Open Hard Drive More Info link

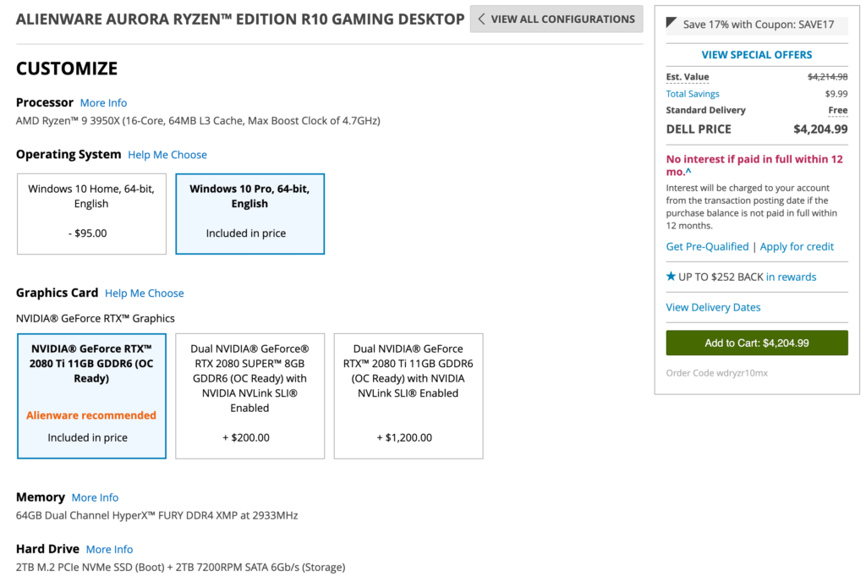[x=109, y=549]
